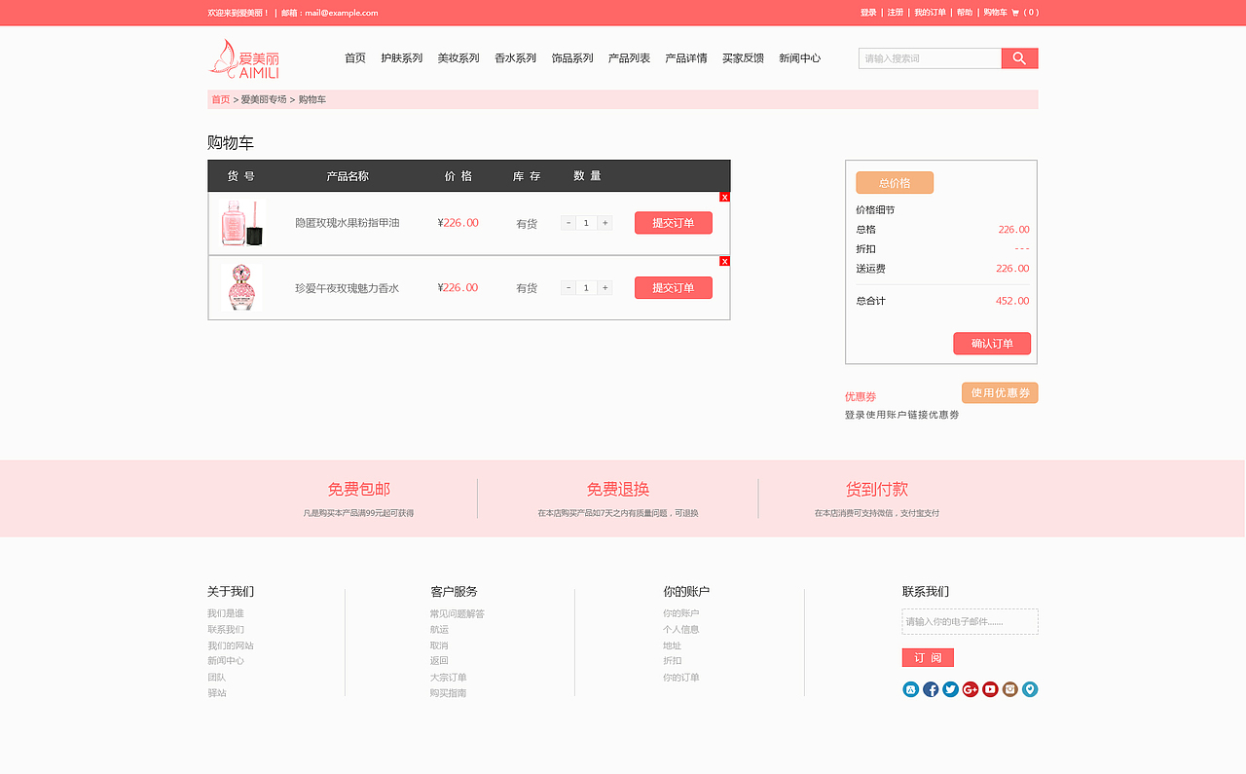Open the 我们的网站 footer link

click(231, 645)
